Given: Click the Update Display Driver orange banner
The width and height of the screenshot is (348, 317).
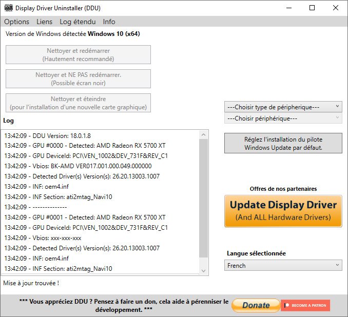Looking at the screenshot, I should [x=283, y=211].
